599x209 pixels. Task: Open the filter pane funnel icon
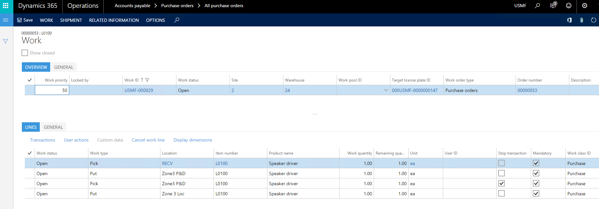(6, 41)
